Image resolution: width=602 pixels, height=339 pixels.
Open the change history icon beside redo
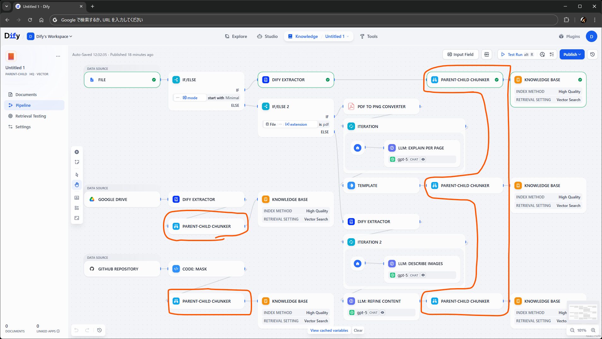coord(99,330)
